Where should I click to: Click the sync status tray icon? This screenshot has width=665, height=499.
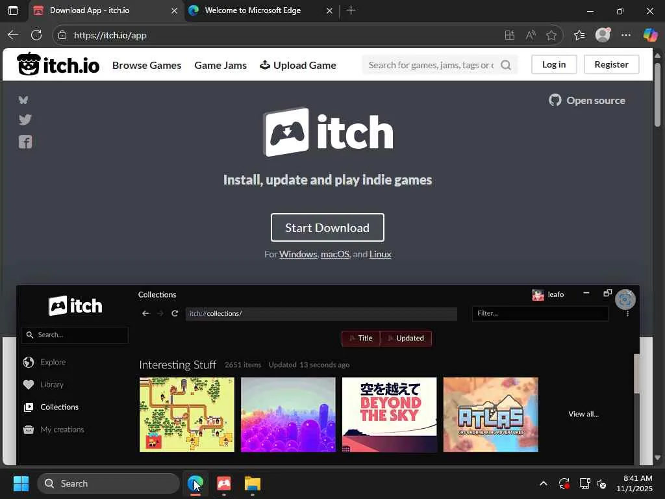(564, 483)
